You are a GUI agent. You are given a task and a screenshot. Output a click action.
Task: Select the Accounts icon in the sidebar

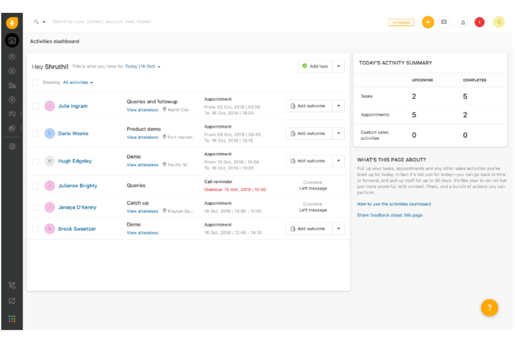[12, 84]
